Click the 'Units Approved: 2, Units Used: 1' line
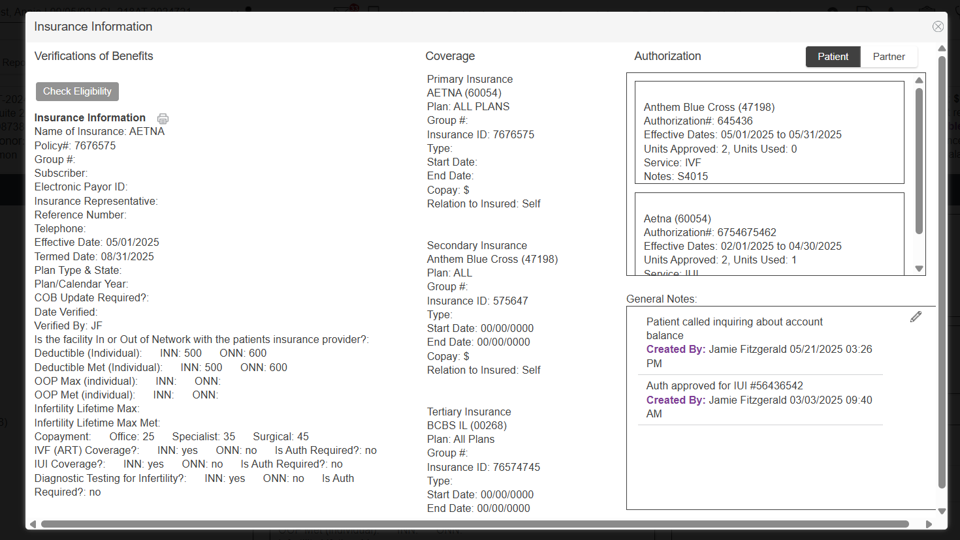Image resolution: width=960 pixels, height=540 pixels. click(x=720, y=260)
